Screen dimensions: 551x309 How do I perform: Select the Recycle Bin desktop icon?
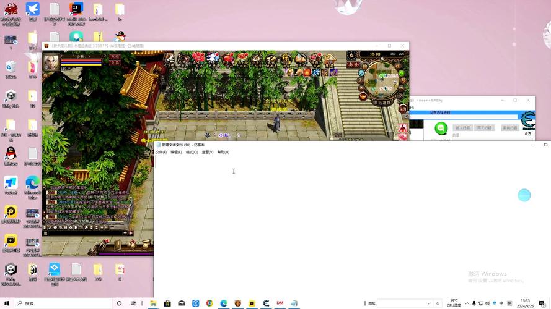pyautogui.click(x=11, y=69)
